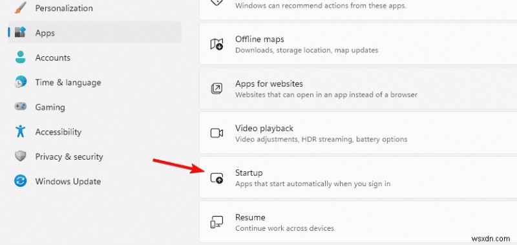
Task: Open the Startup apps page
Action: pos(358,177)
